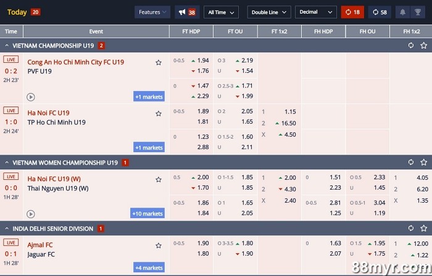Open the Ajmal FC team link
The height and width of the screenshot is (276, 432).
pos(40,245)
